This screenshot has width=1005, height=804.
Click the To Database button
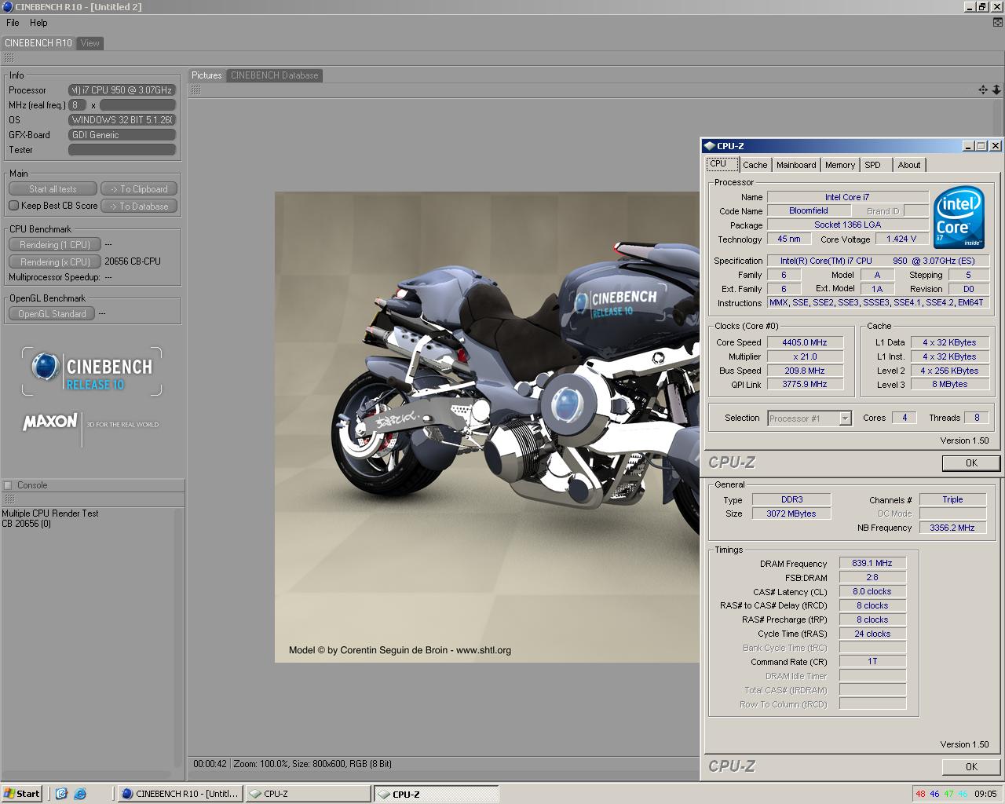(x=139, y=206)
